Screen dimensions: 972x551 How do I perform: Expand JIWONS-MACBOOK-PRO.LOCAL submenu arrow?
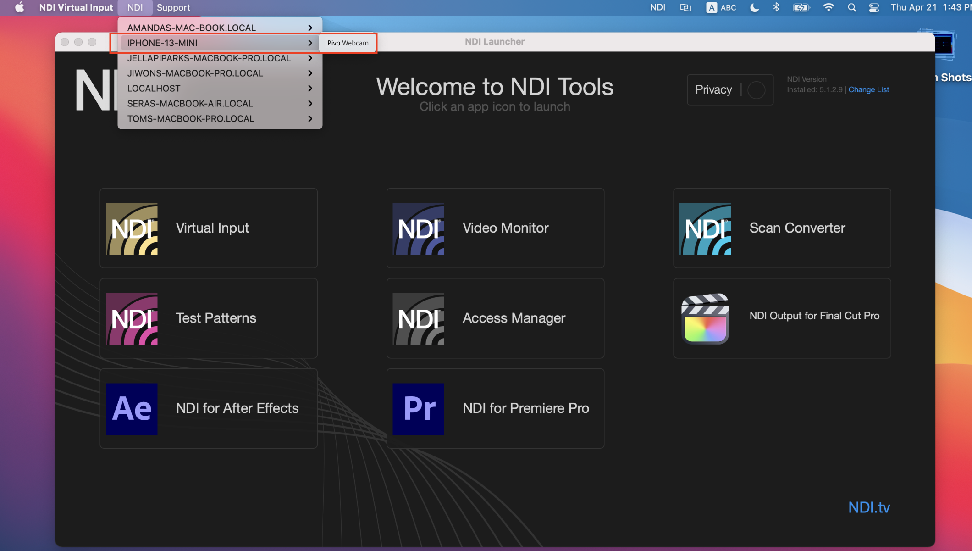(x=310, y=73)
